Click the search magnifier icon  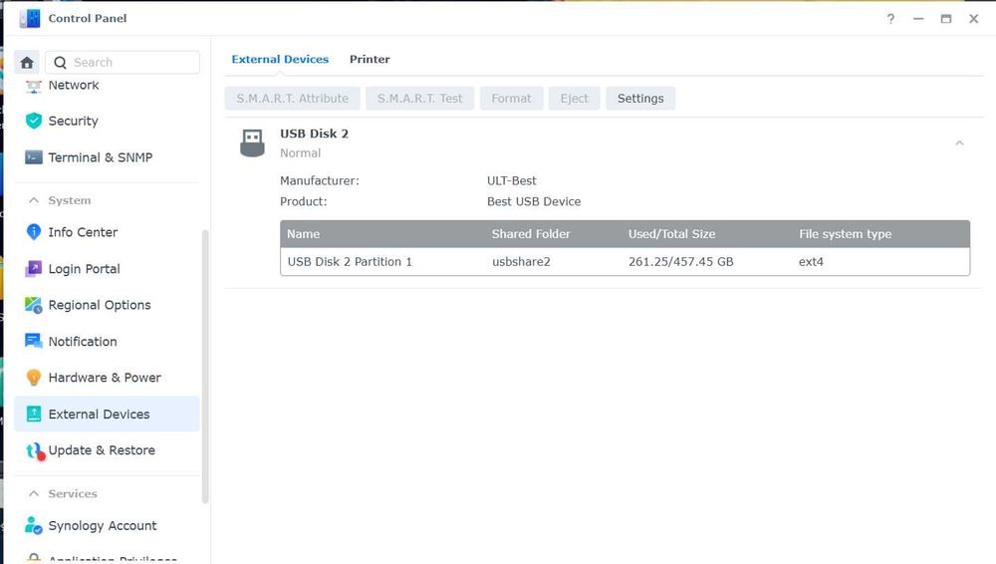[61, 63]
